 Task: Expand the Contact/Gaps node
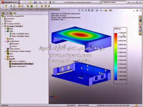point(5,51)
